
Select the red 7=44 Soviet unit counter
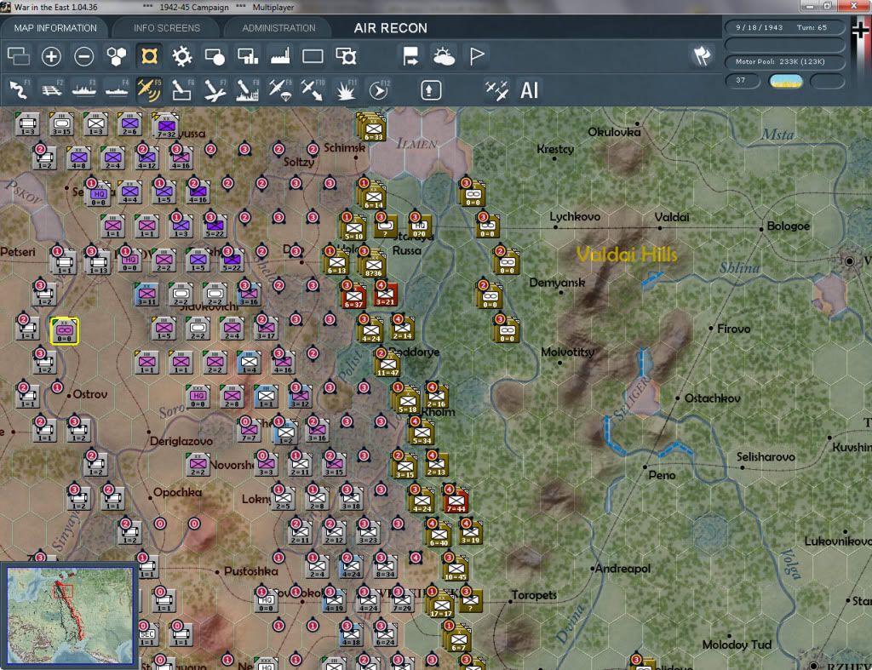click(456, 499)
